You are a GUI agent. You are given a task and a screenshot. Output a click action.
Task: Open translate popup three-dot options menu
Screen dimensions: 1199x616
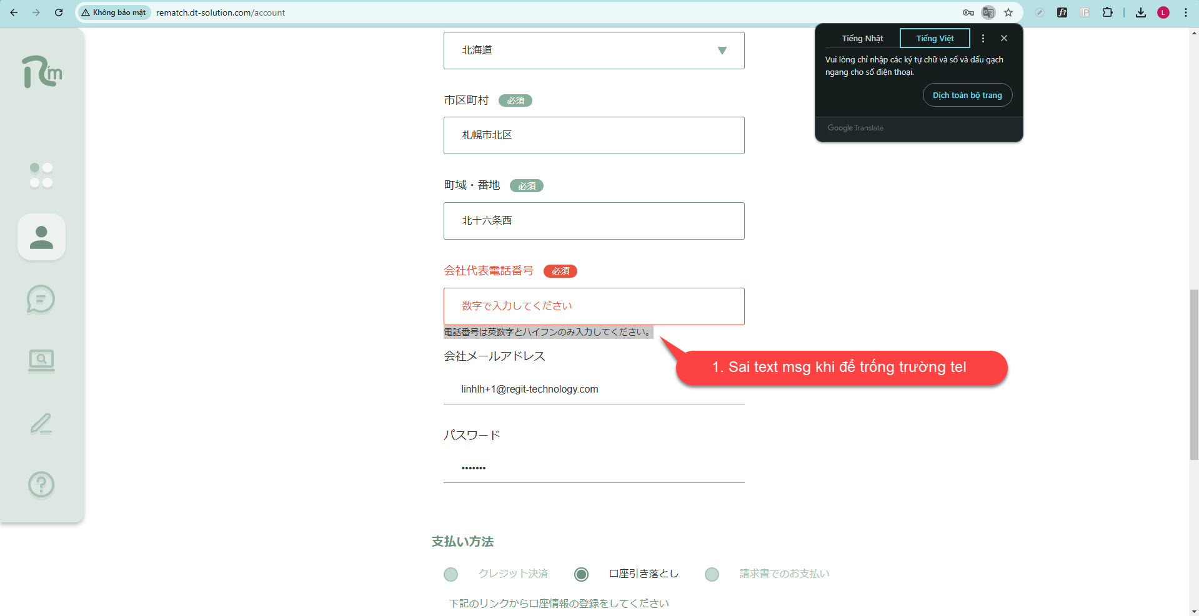coord(983,39)
